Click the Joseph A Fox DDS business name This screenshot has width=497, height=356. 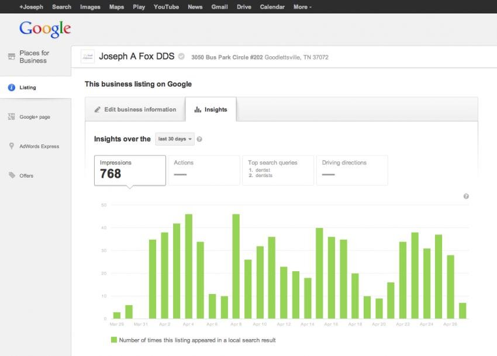coord(137,57)
